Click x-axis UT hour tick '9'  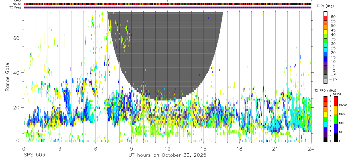(131, 149)
